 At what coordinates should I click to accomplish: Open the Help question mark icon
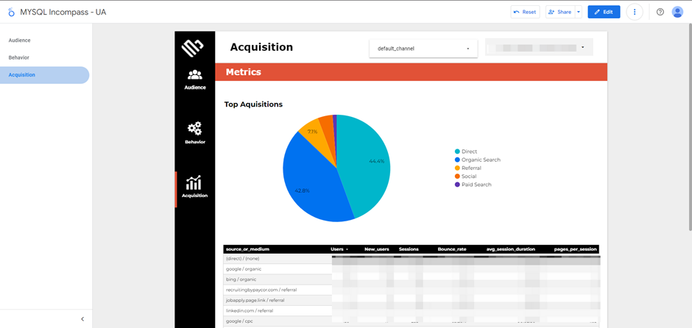pos(660,12)
